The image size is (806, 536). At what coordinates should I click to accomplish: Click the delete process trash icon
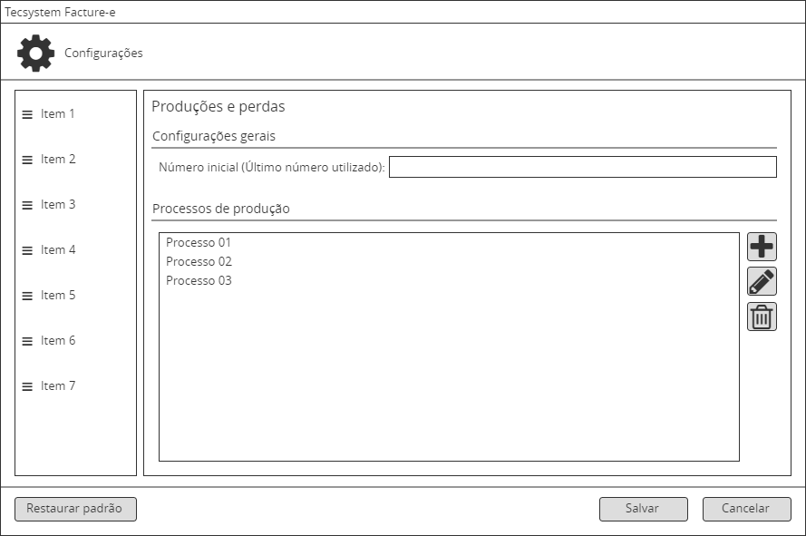[x=761, y=317]
